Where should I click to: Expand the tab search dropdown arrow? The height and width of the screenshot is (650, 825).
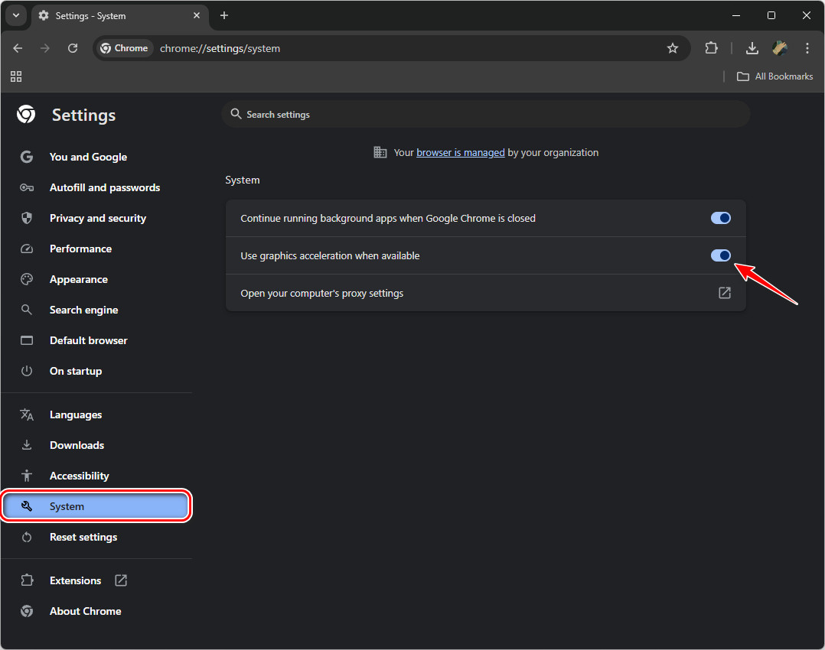[16, 15]
